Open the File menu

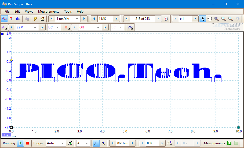click(7, 12)
